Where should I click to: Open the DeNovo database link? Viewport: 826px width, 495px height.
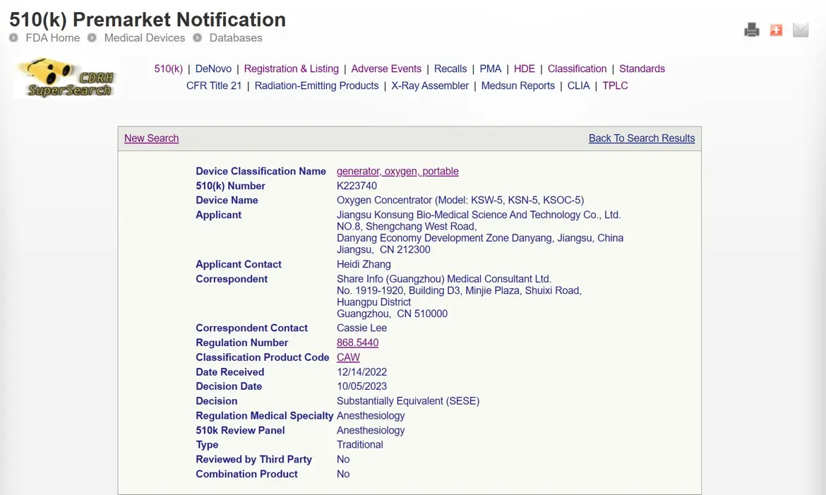click(x=213, y=68)
